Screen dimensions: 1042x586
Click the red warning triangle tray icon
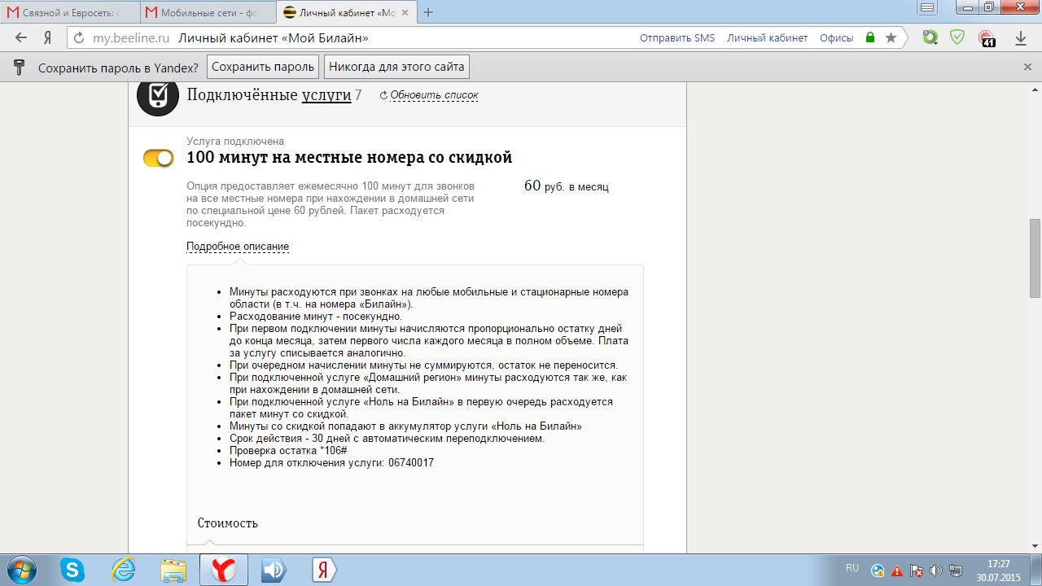click(x=896, y=571)
